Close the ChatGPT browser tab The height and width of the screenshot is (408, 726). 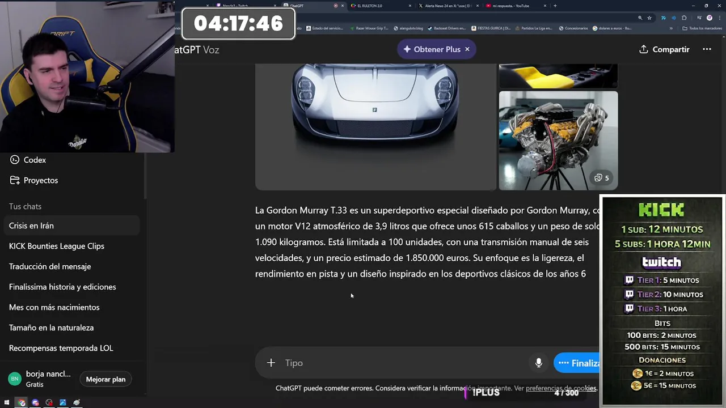[342, 6]
